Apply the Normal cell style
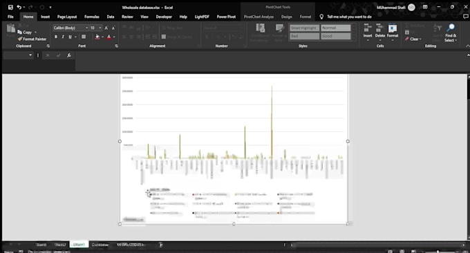The image size is (470, 253). pos(336,28)
